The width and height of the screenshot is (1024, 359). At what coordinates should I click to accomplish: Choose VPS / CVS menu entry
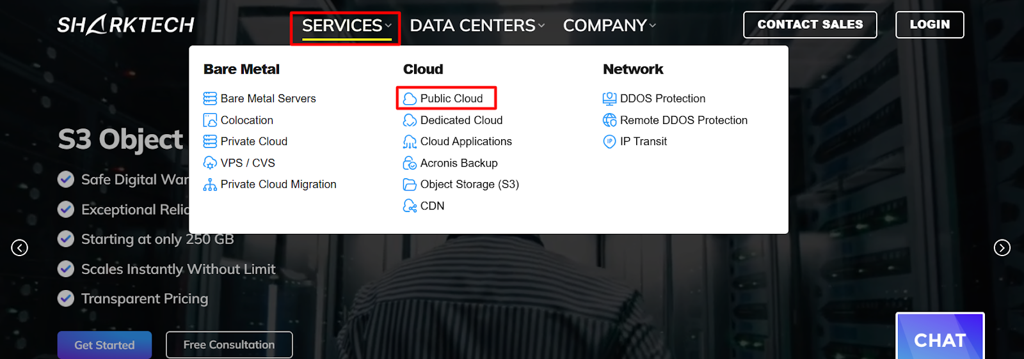(248, 163)
